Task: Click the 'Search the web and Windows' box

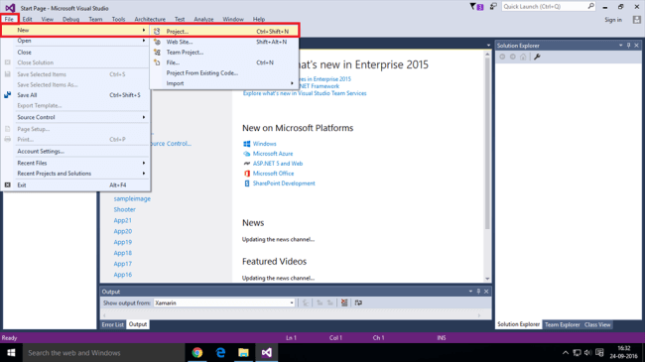Action: (x=103, y=352)
